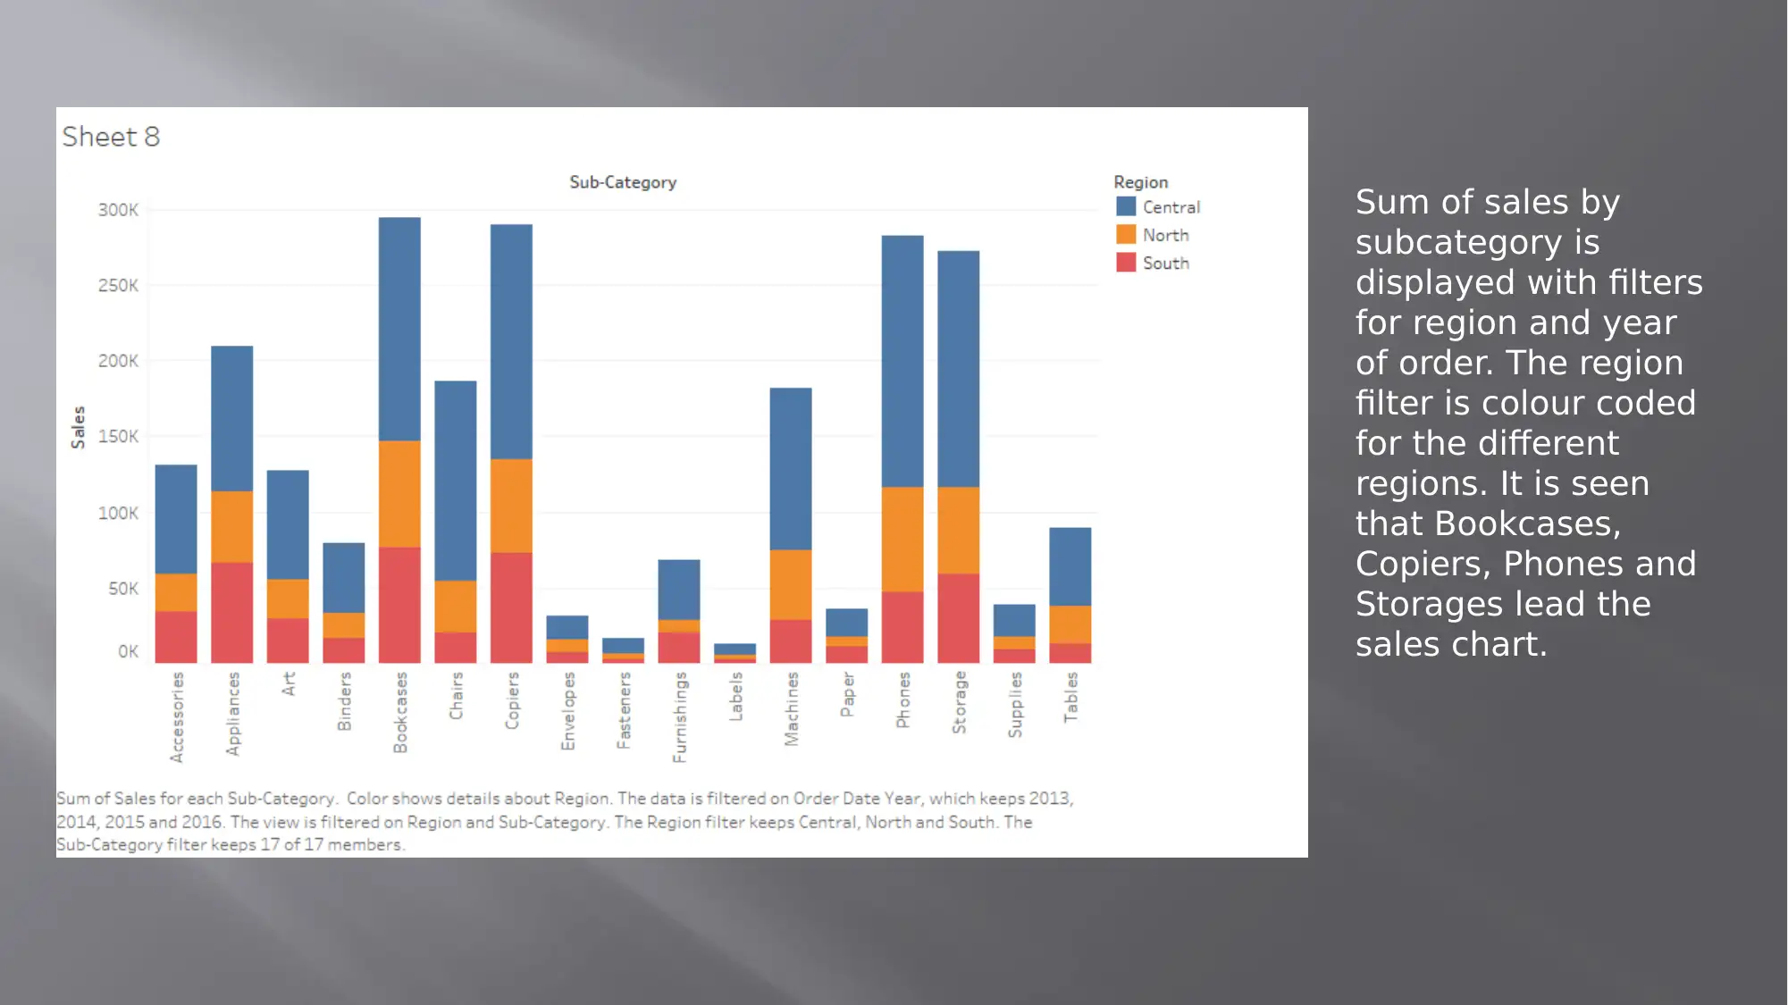Select the Central segment of Phones bar
Viewport: 1788px width, 1005px height.
902,361
